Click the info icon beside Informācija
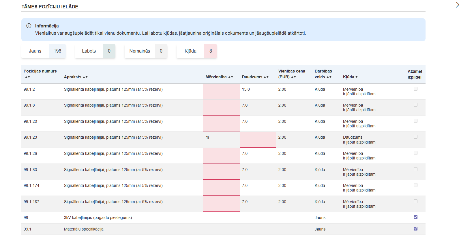Image resolution: width=459 pixels, height=236 pixels. coord(29,26)
